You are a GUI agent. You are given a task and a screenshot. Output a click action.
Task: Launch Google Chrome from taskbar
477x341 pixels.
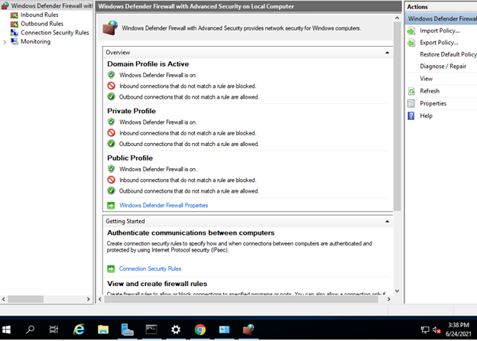tap(200, 330)
